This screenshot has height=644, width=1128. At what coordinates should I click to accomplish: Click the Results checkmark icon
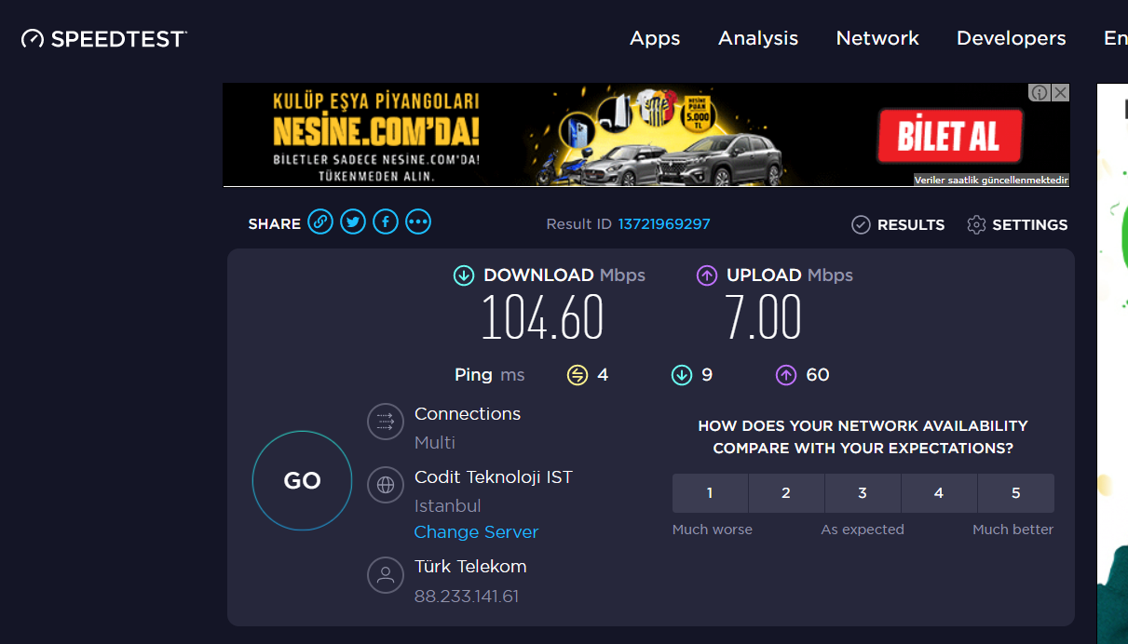coord(861,224)
